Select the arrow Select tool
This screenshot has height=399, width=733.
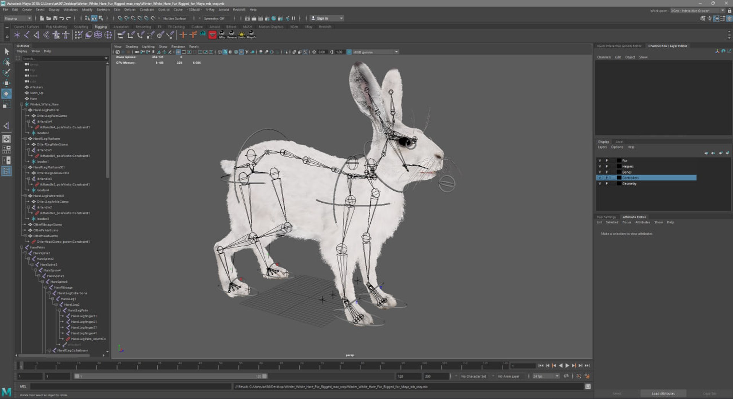pos(6,51)
